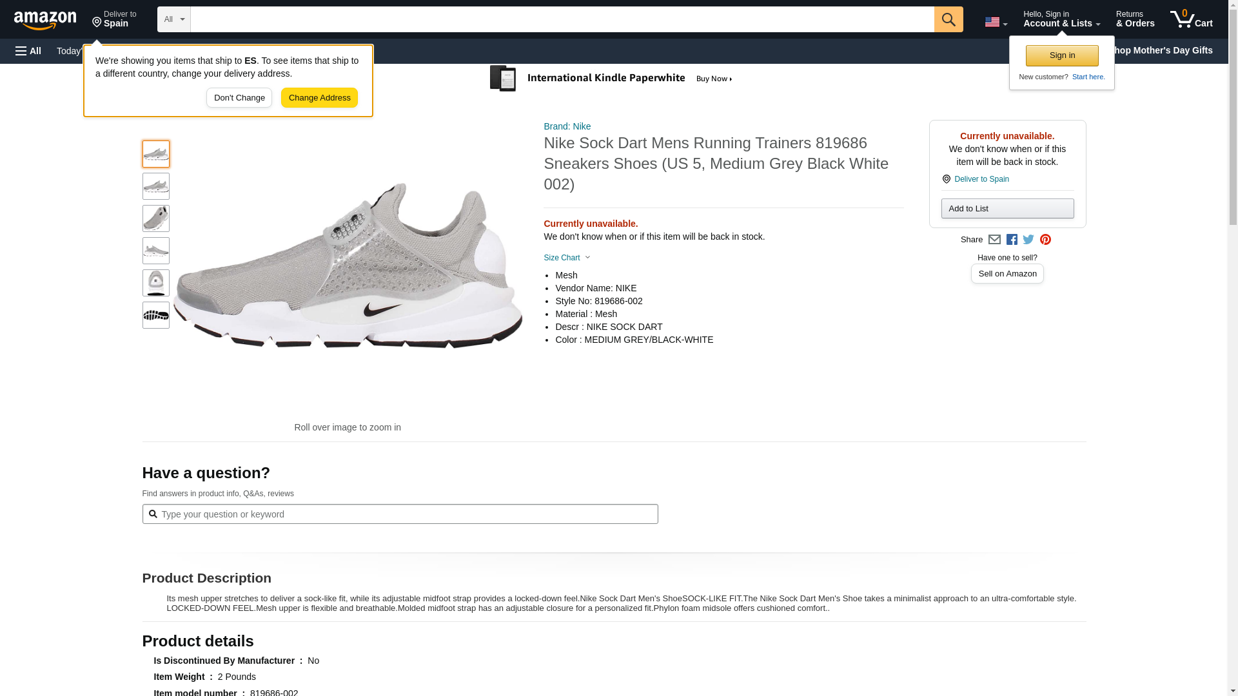The image size is (1238, 696).
Task: Open the Brand: Nike link
Action: 567,126
